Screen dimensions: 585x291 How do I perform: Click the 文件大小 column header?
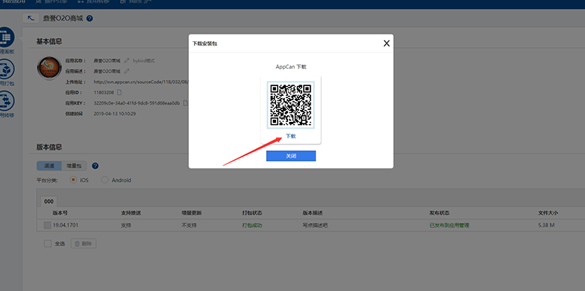click(x=548, y=213)
